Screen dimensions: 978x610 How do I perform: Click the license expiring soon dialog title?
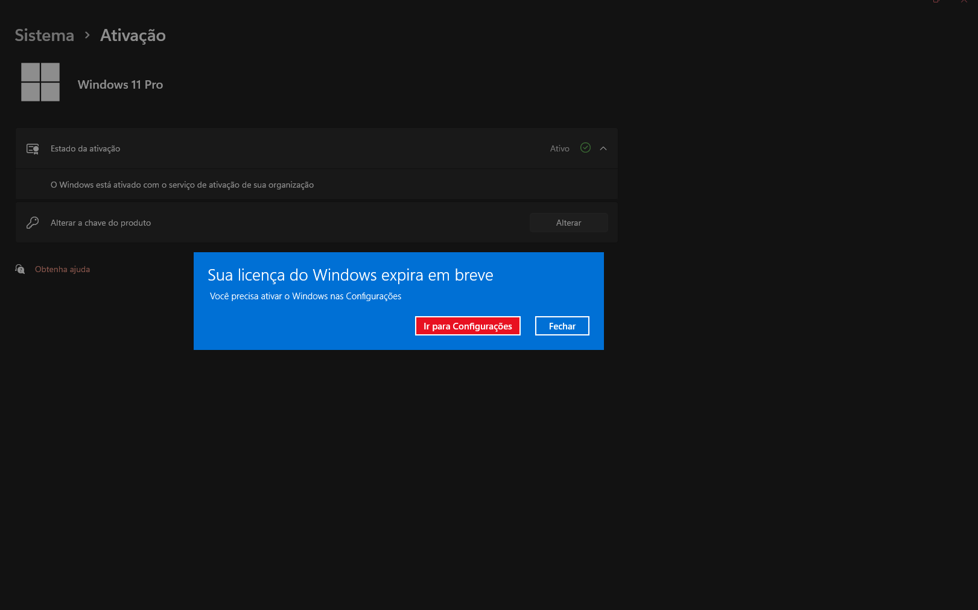pyautogui.click(x=351, y=275)
